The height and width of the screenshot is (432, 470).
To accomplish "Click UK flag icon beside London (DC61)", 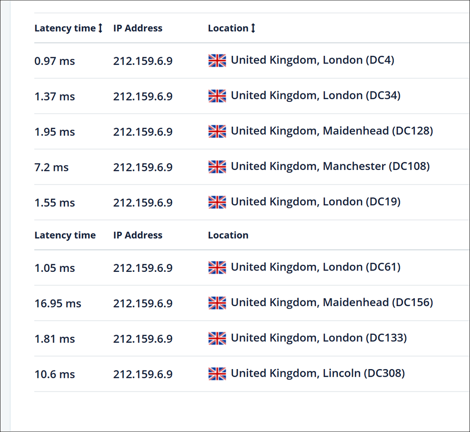I will coord(217,268).
